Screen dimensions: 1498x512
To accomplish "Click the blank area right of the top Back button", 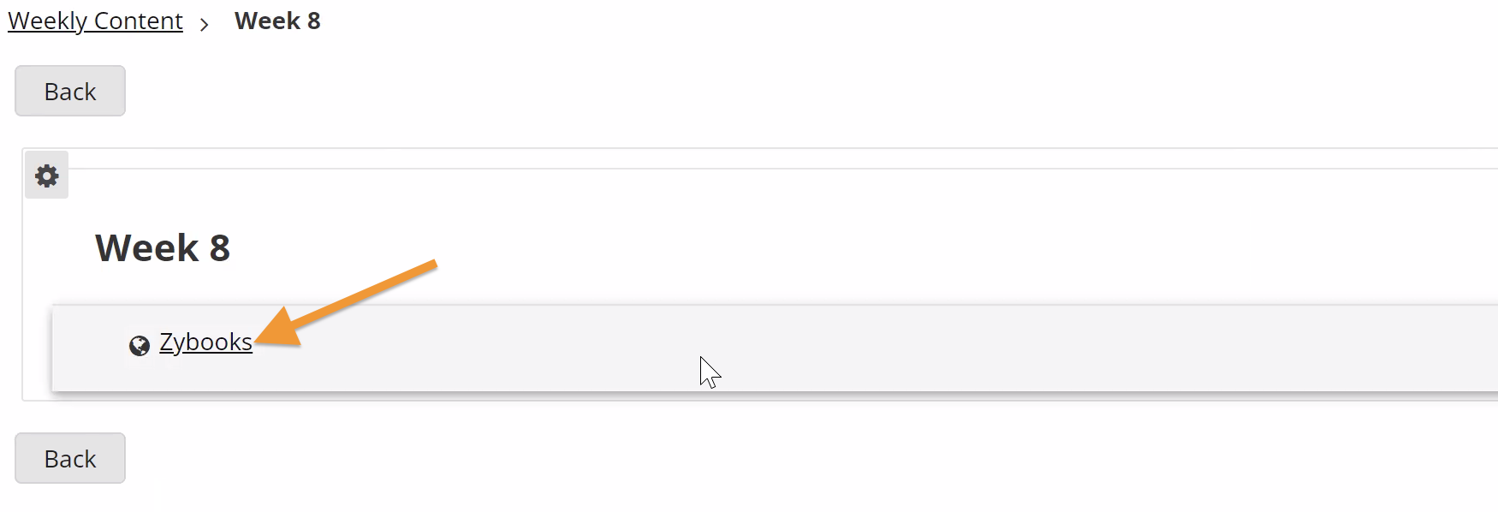I will (770, 91).
